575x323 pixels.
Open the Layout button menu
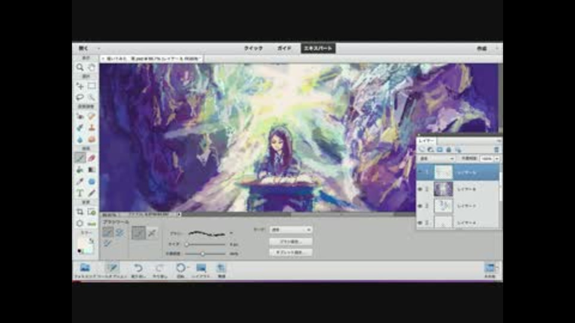tap(201, 270)
